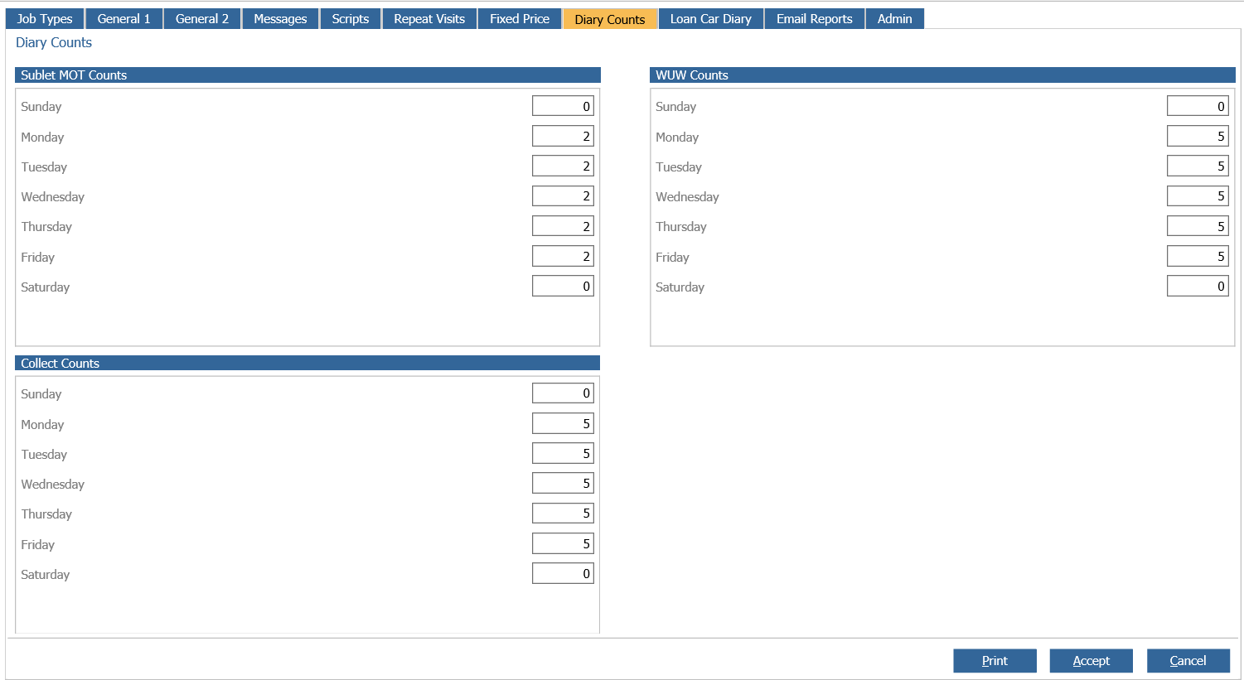The image size is (1244, 680).
Task: Cancel the diary counts changes
Action: pos(1188,660)
